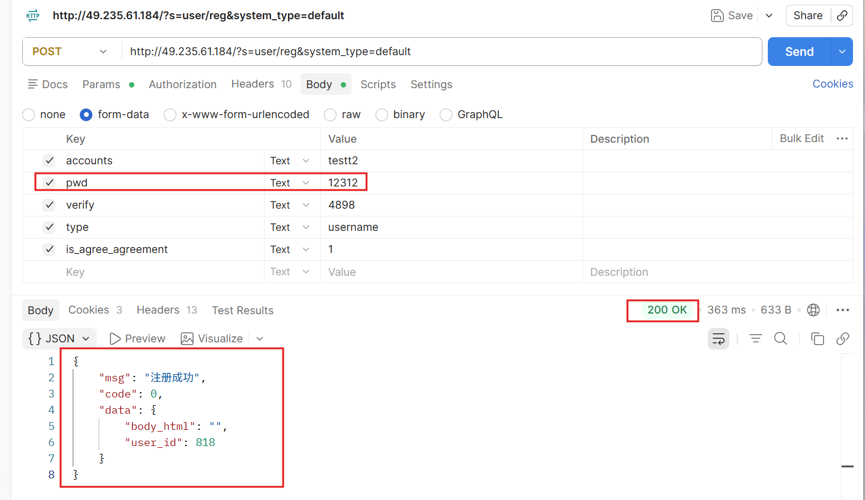This screenshot has width=865, height=500.
Task: Open the response more options ellipsis
Action: tap(842, 310)
